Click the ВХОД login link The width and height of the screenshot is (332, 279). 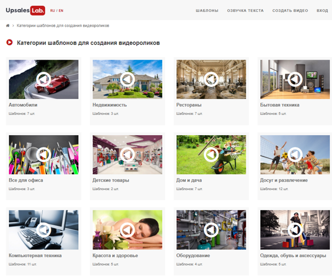click(322, 11)
